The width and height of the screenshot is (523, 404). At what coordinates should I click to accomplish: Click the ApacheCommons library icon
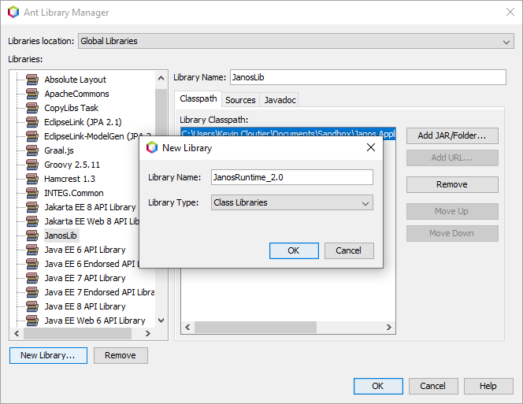pos(32,94)
